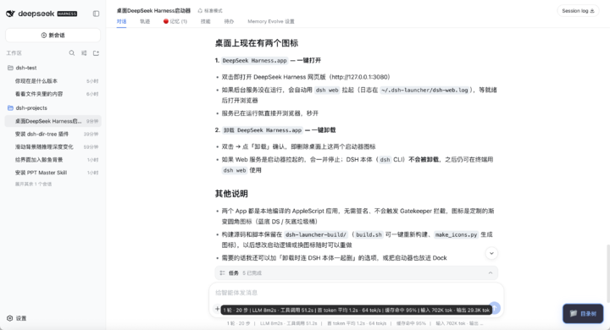Click the 任务 list icon
Screen dimensions: 610x330
click(222, 272)
